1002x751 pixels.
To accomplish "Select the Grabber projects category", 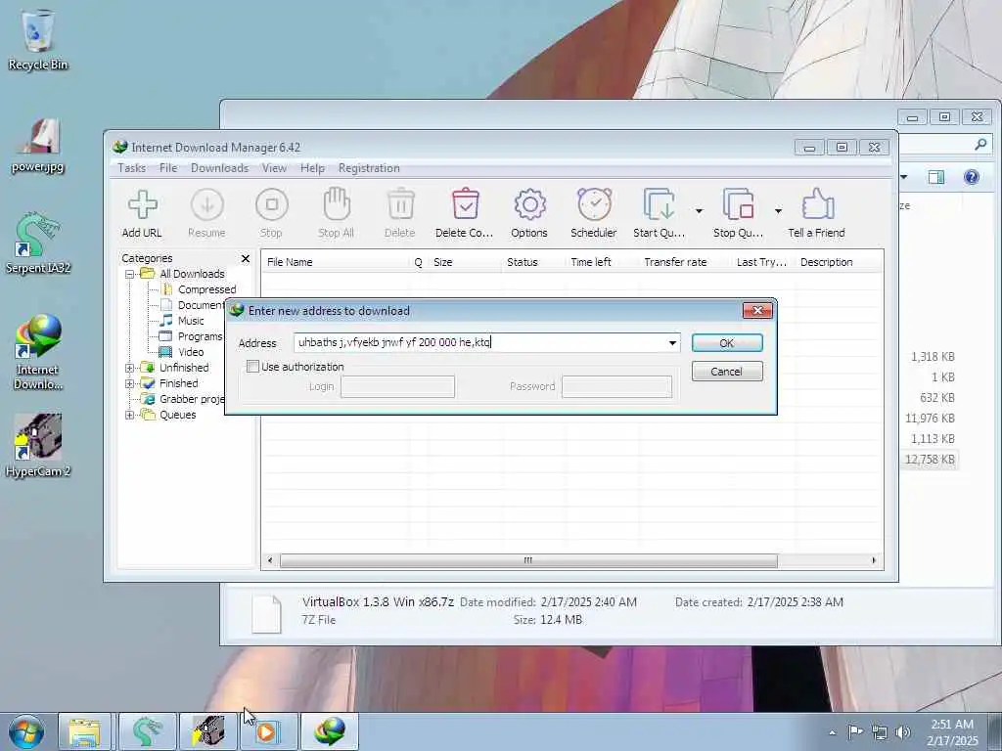I will pyautogui.click(x=183, y=399).
